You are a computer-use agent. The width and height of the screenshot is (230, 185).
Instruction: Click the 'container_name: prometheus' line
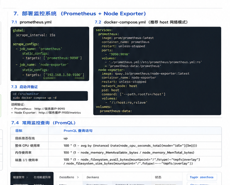[x=125, y=42]
